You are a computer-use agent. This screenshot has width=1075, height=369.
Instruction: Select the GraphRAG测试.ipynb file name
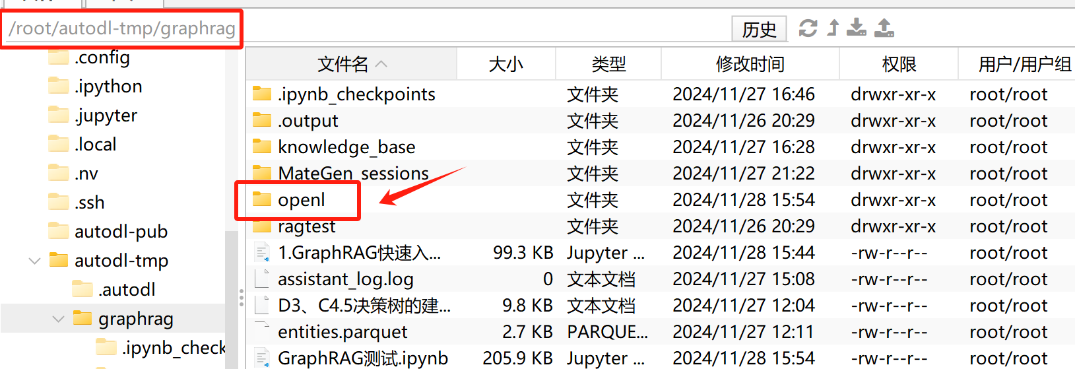tap(362, 358)
